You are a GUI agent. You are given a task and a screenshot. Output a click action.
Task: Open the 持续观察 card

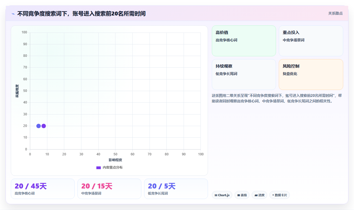[x=244, y=75]
